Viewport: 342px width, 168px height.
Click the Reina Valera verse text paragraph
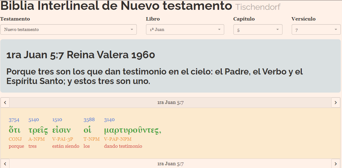154,76
